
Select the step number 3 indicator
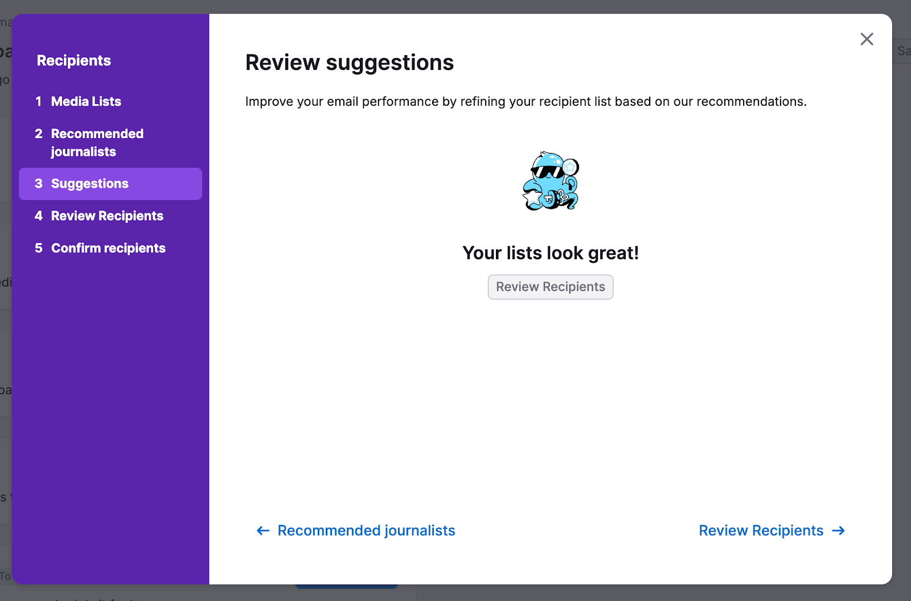(x=38, y=183)
